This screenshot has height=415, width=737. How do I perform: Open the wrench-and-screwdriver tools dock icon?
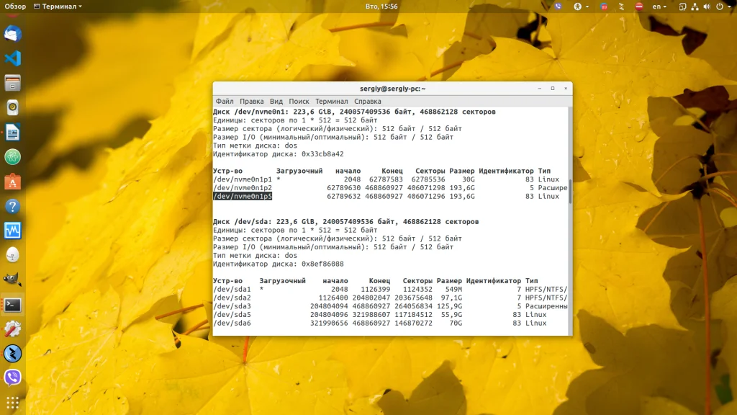tap(13, 329)
